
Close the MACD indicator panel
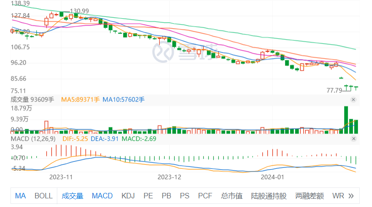(x=353, y=139)
